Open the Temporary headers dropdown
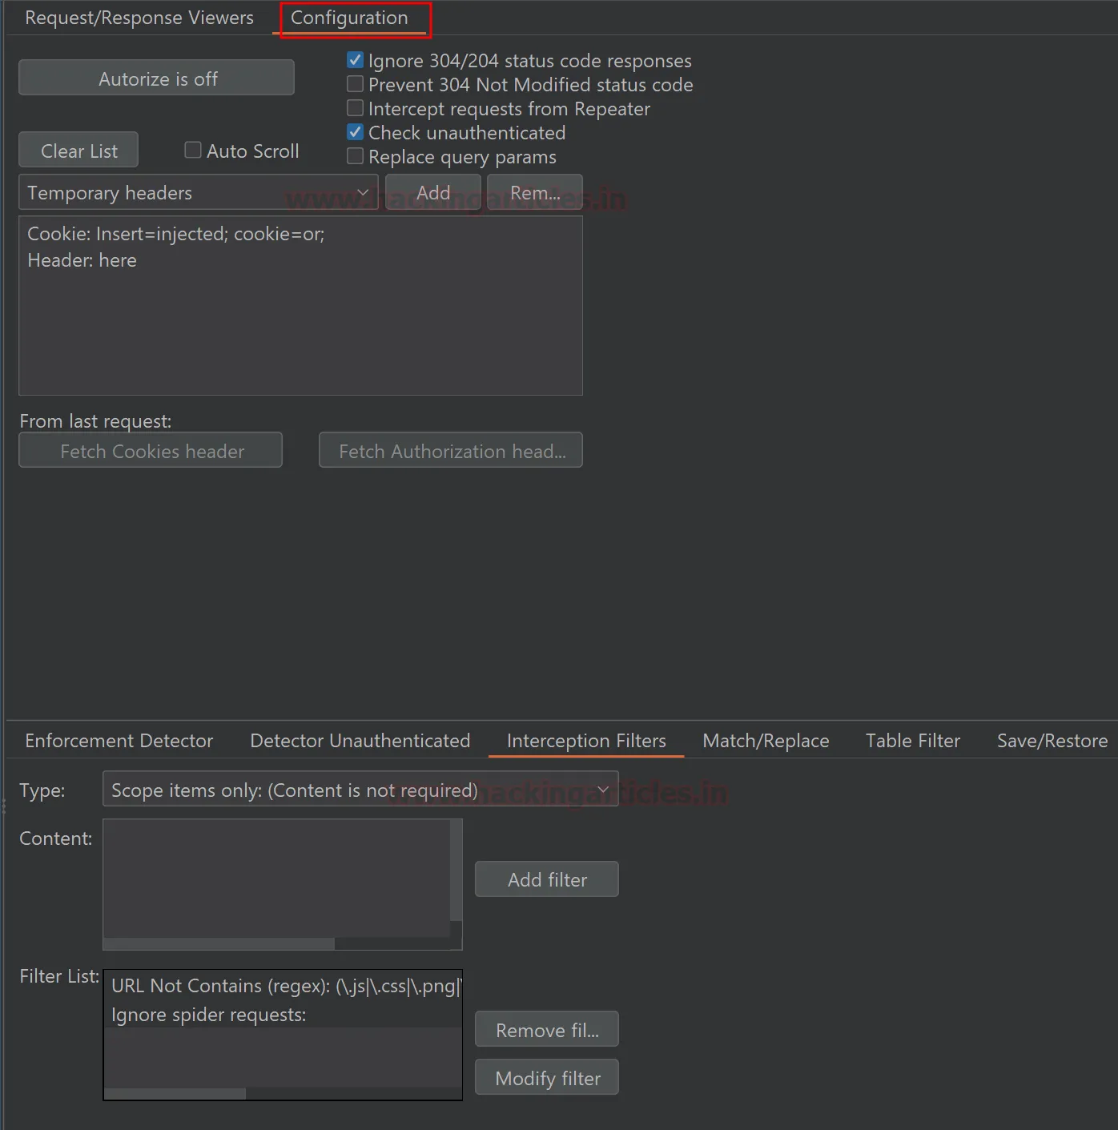 pyautogui.click(x=198, y=193)
